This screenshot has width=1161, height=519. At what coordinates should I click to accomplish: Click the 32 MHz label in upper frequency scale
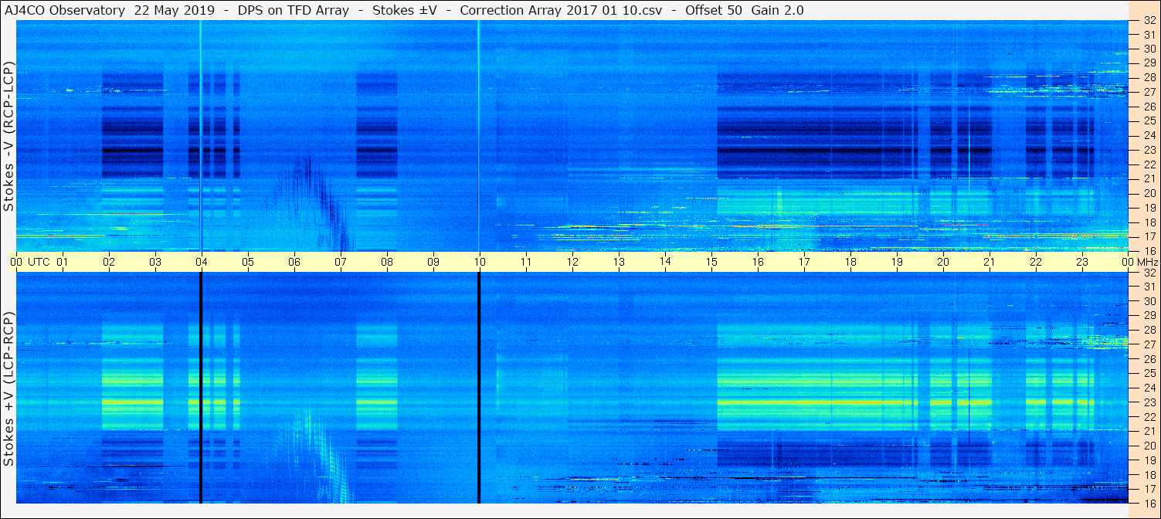(1149, 21)
